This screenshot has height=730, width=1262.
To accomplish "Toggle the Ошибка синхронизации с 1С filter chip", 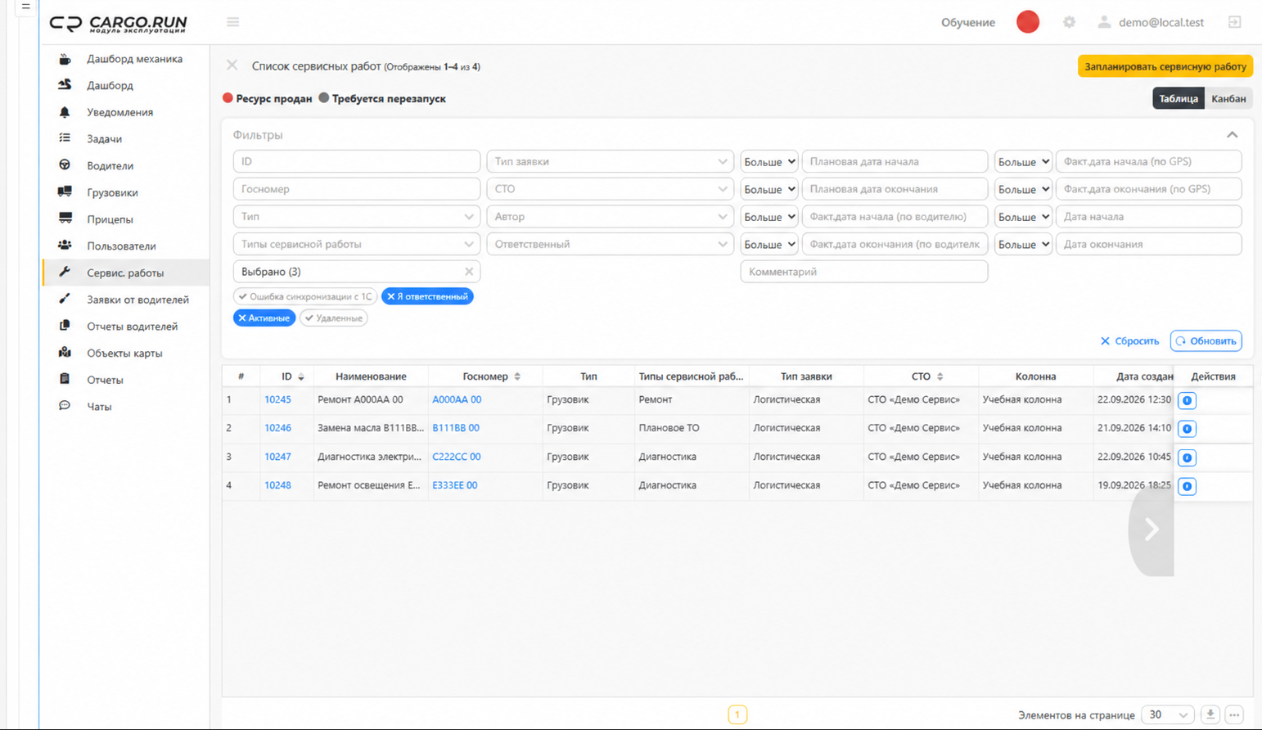I will [x=305, y=296].
